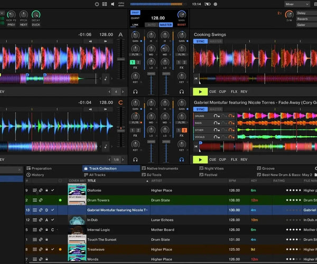Jump to track start on Fade Away deck
Screen dimensions: 317x264
[x=195, y=146]
